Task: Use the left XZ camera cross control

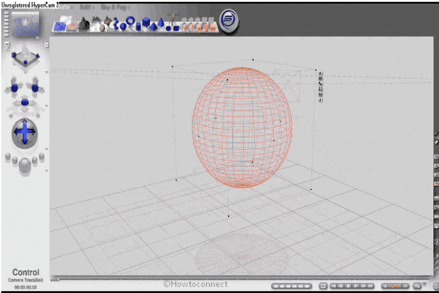Action: point(14,88)
